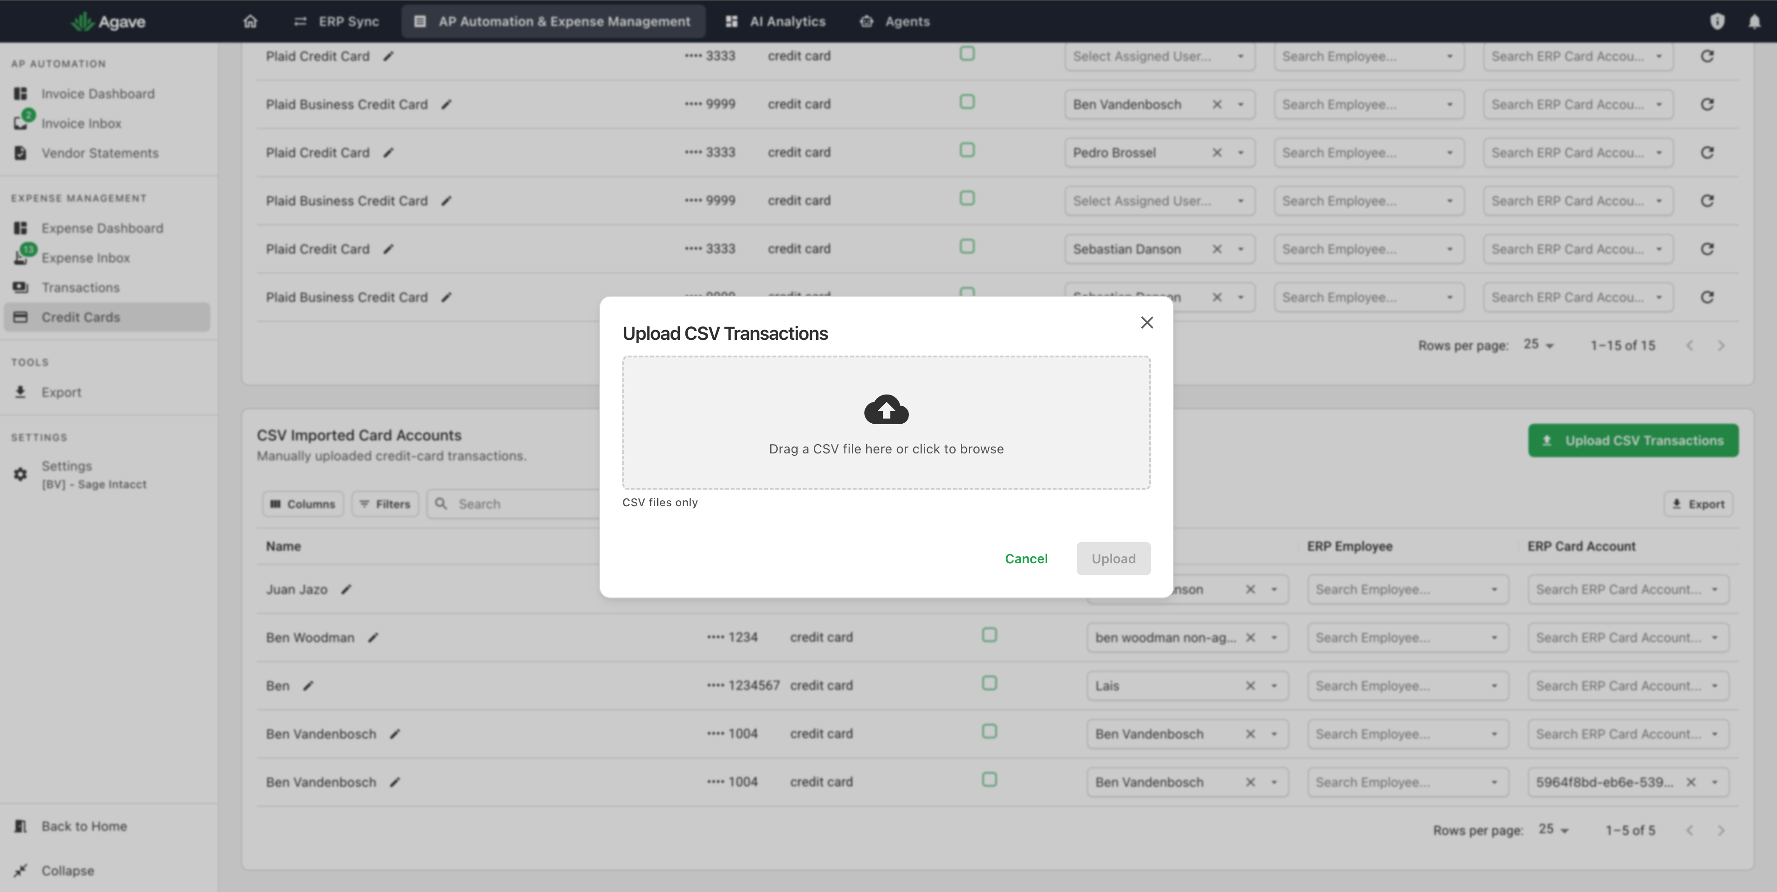Edit name of Plaid Credit Card assigned to Sebastian Danson

click(389, 249)
